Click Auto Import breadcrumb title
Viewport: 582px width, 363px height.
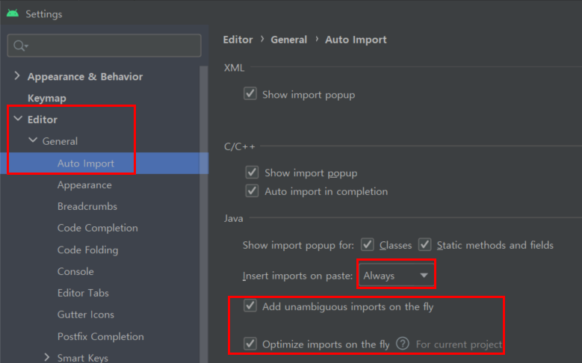pos(356,40)
